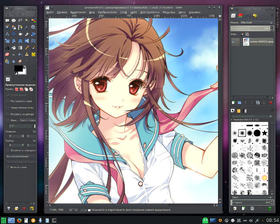Select the Flip tool
Screen dimensions: 280x224
(x=27, y=41)
